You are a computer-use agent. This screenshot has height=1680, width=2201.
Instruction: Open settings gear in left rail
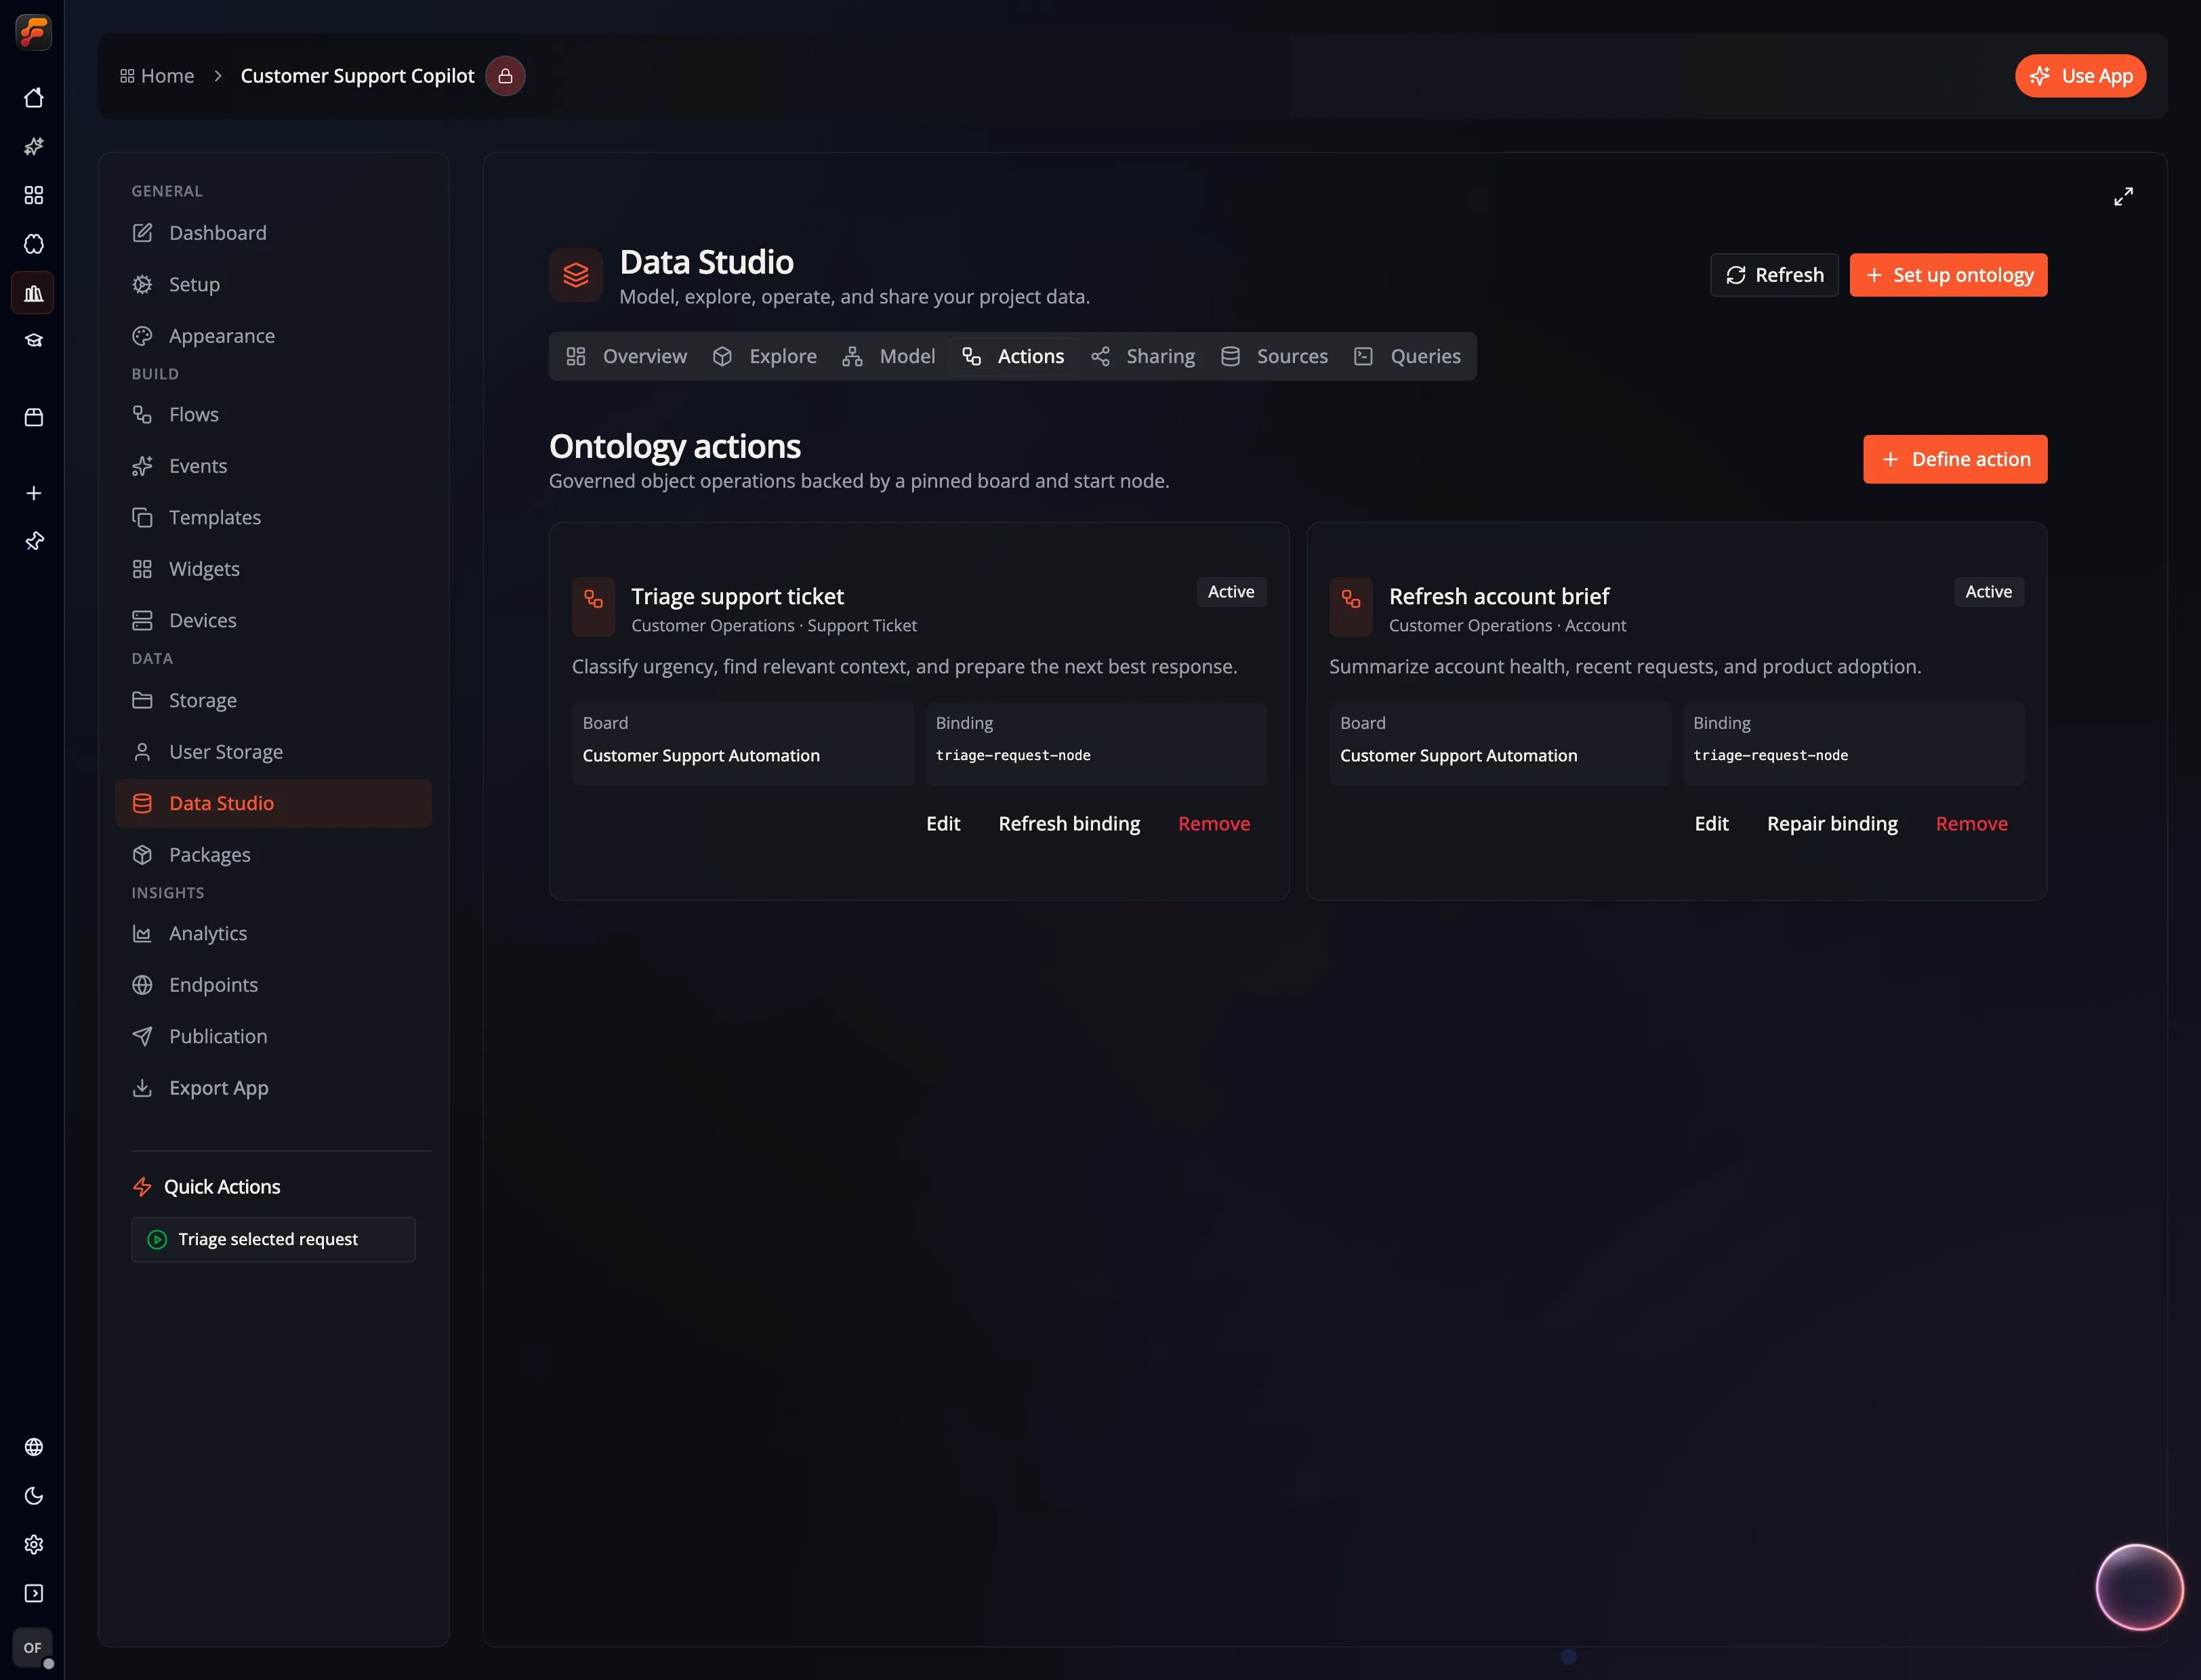click(33, 1545)
